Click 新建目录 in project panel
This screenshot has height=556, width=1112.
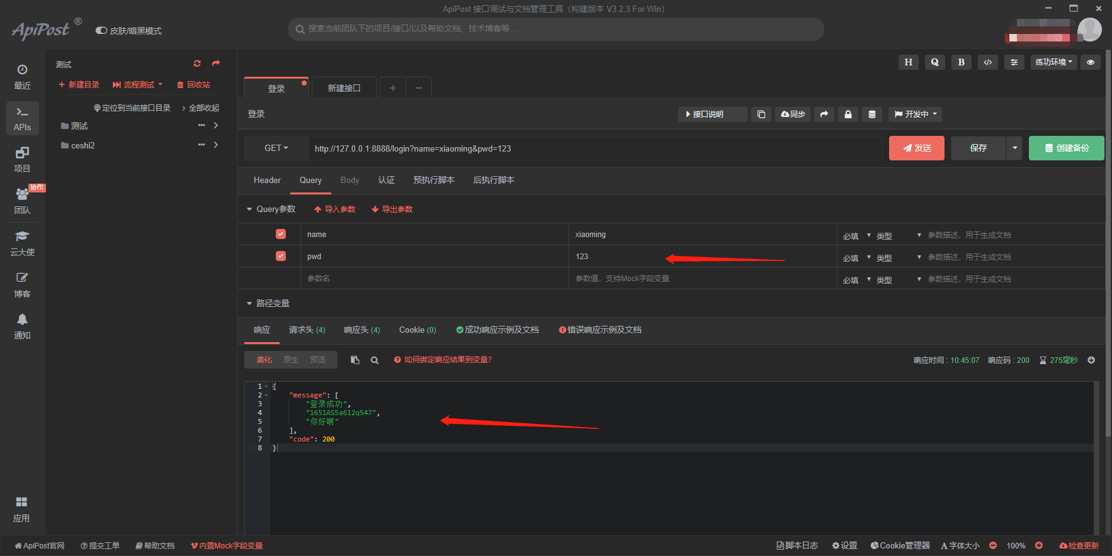point(79,85)
